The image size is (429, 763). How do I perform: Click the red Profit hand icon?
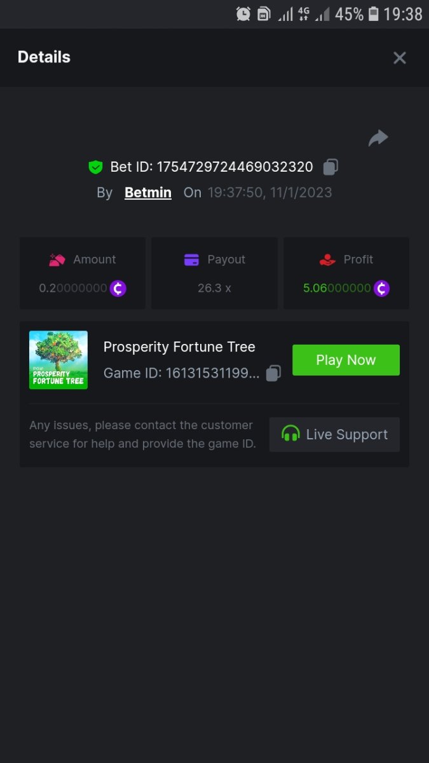tap(327, 259)
